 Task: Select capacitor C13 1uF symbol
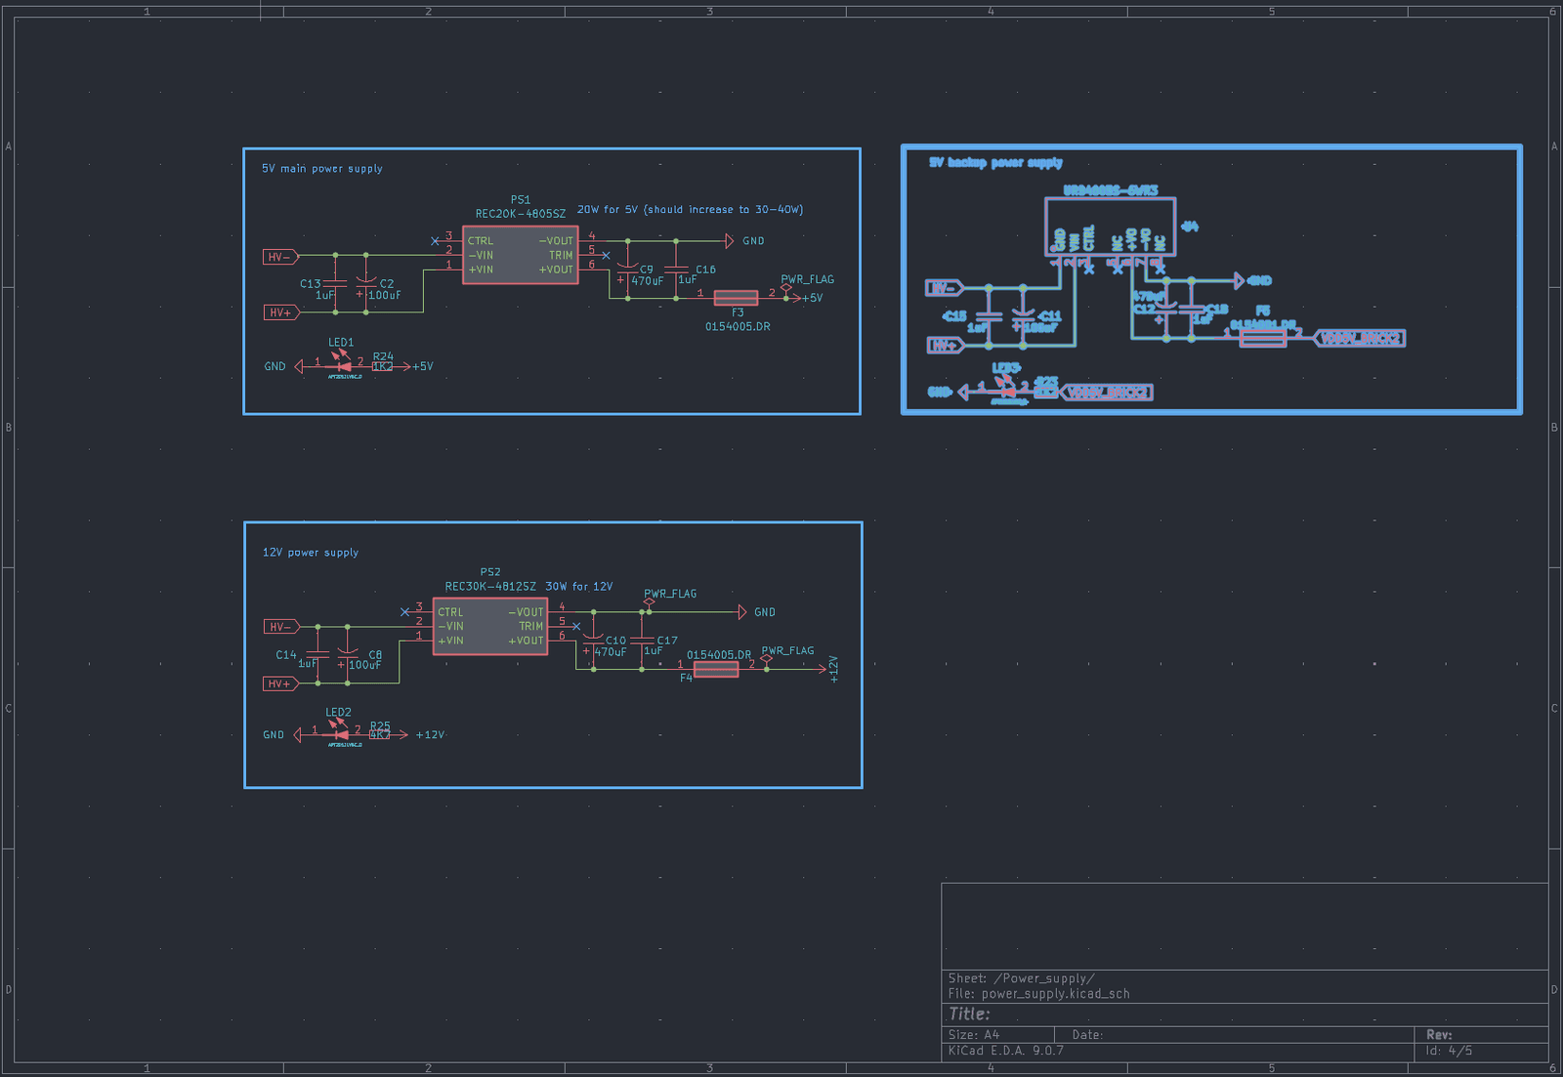pyautogui.click(x=335, y=284)
